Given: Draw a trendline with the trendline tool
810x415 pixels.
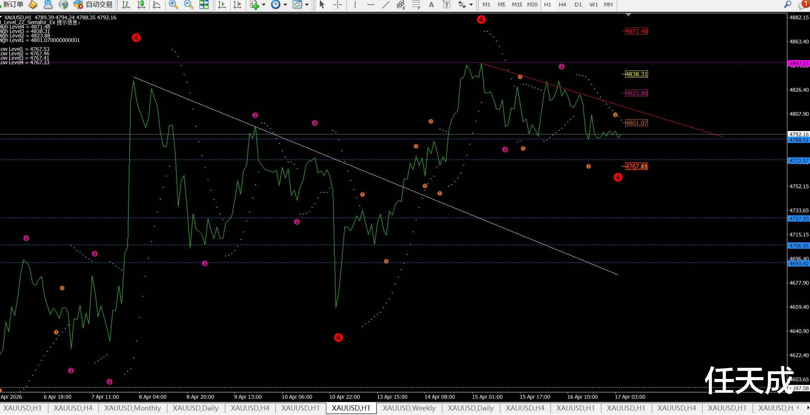Looking at the screenshot, I should [x=385, y=4].
